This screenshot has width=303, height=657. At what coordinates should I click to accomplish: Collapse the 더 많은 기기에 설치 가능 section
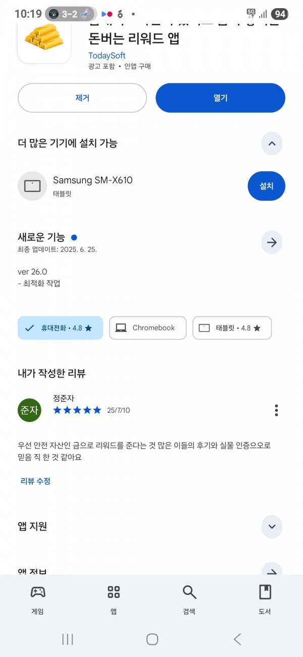coord(272,144)
